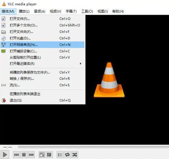
Task: Toggle the shuffle random icon
Action: [75, 155]
